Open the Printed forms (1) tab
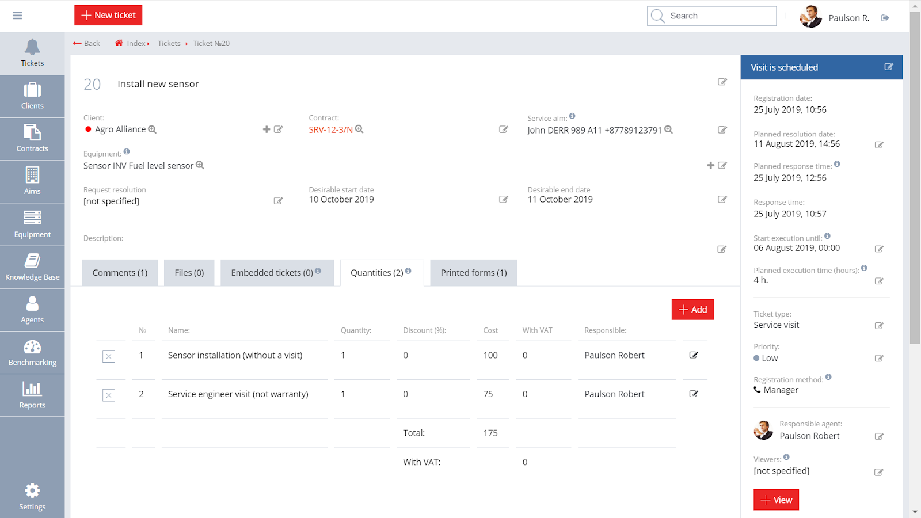921x518 pixels. tap(473, 273)
